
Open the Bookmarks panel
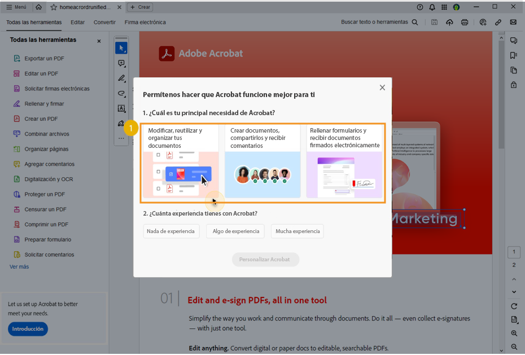(513, 55)
